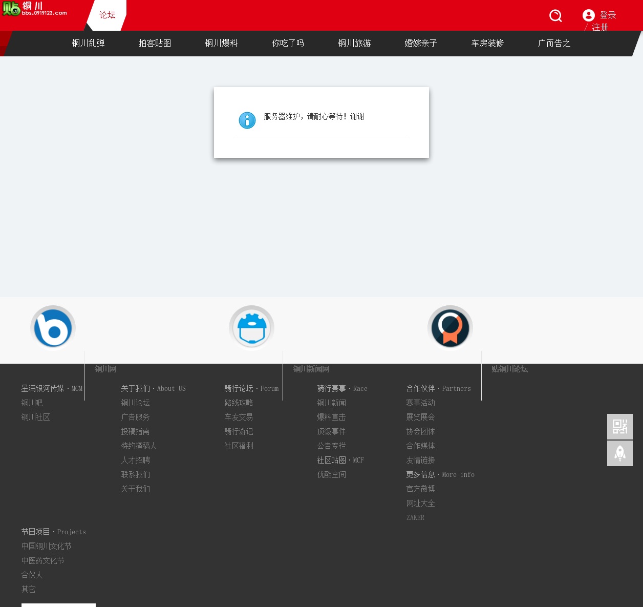Viewport: 643px width, 607px height.
Task: Click the 注册 register link
Action: (x=600, y=27)
